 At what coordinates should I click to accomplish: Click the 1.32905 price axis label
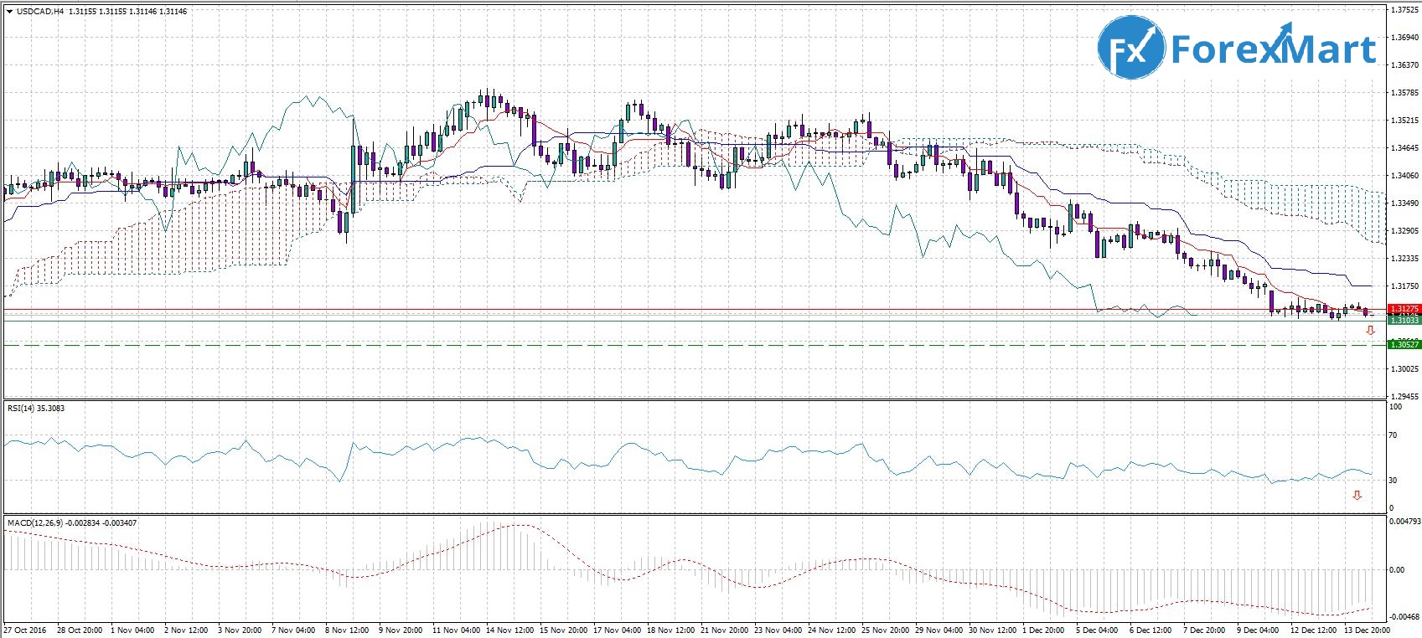click(1404, 231)
